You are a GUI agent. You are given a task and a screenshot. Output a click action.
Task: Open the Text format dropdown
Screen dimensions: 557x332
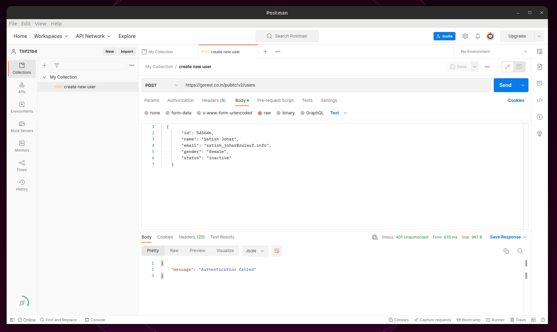click(x=339, y=113)
